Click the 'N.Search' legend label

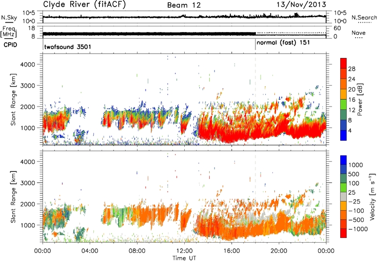pos(364,17)
